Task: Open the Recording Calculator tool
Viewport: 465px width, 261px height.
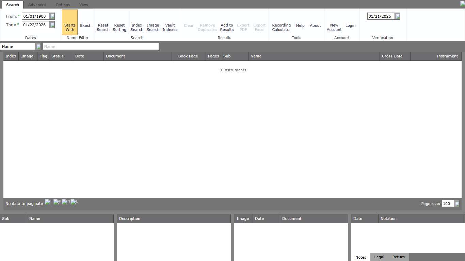Action: (x=281, y=27)
